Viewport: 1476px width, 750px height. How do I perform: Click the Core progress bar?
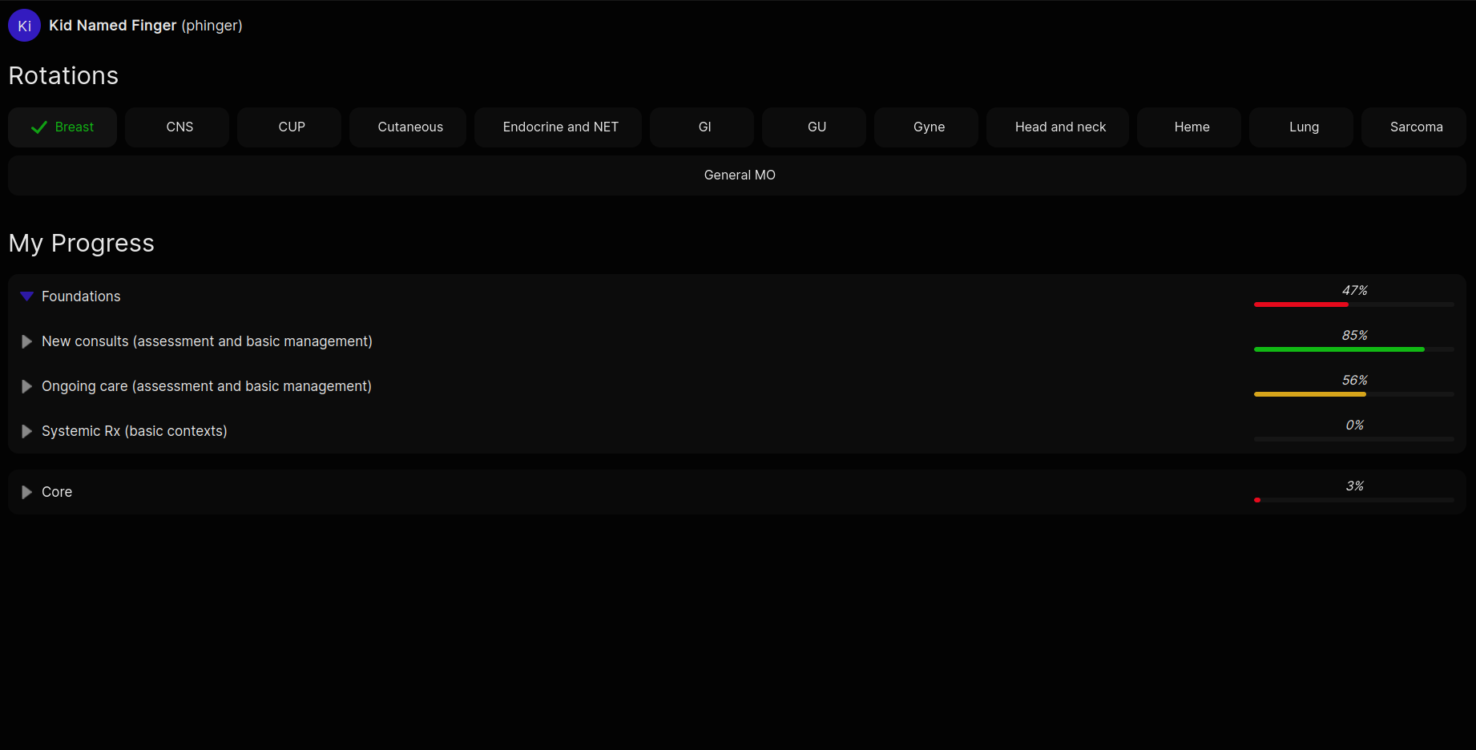pyautogui.click(x=1354, y=500)
